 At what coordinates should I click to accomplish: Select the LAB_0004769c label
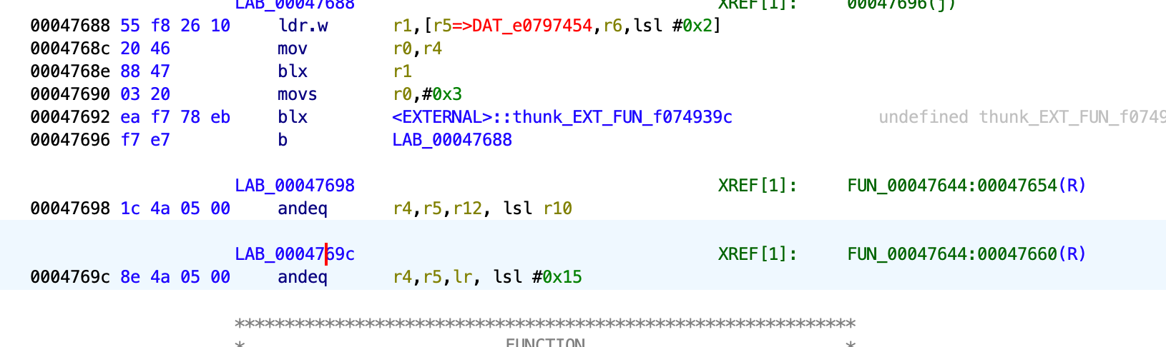295,254
